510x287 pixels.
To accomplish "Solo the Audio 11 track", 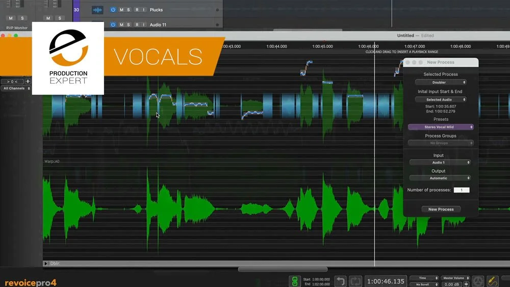I will [x=129, y=24].
